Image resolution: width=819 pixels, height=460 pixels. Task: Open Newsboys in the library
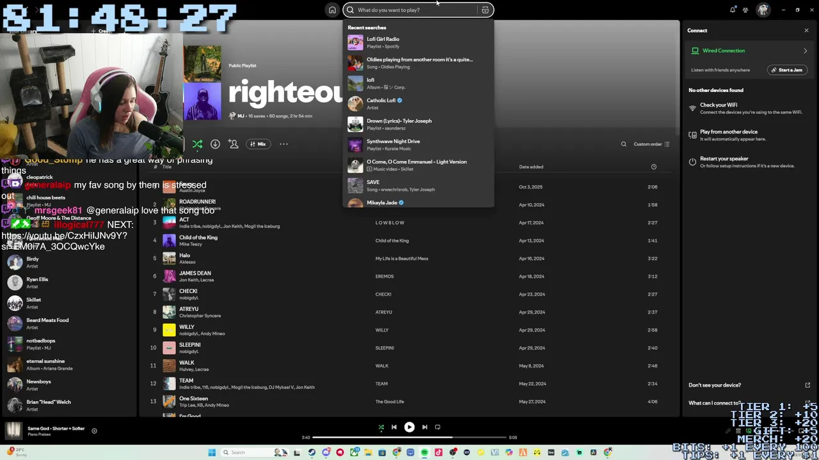tap(70, 385)
